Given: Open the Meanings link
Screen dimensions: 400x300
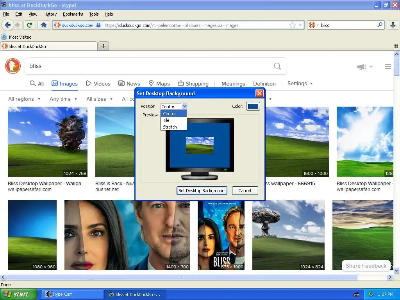Looking at the screenshot, I should point(233,84).
